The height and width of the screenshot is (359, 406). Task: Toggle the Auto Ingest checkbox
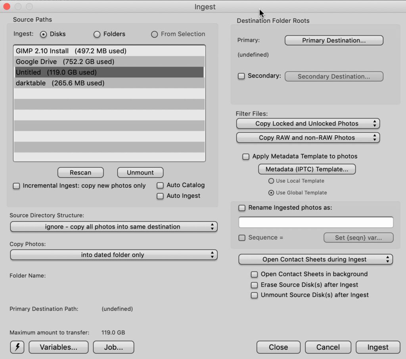click(x=160, y=196)
